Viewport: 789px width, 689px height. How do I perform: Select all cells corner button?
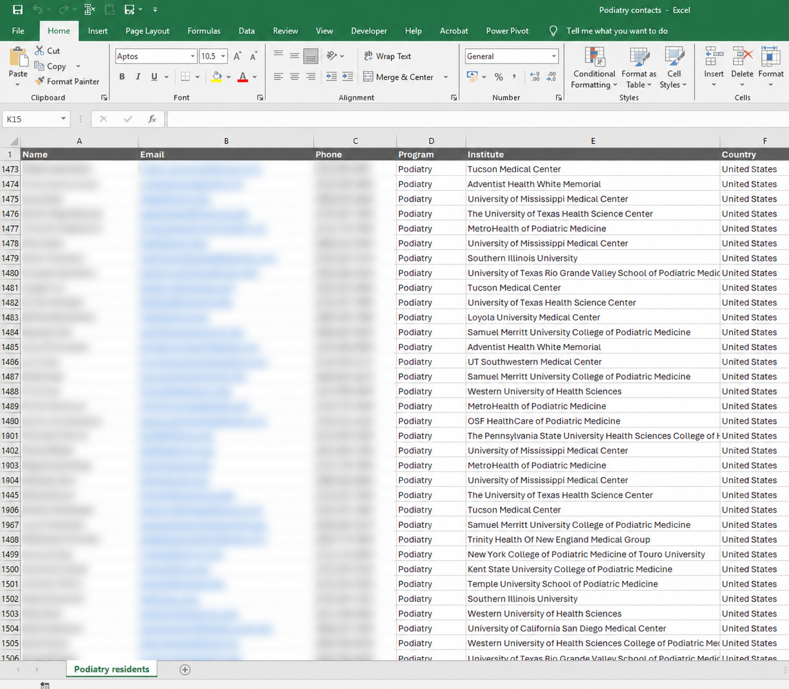pos(11,141)
